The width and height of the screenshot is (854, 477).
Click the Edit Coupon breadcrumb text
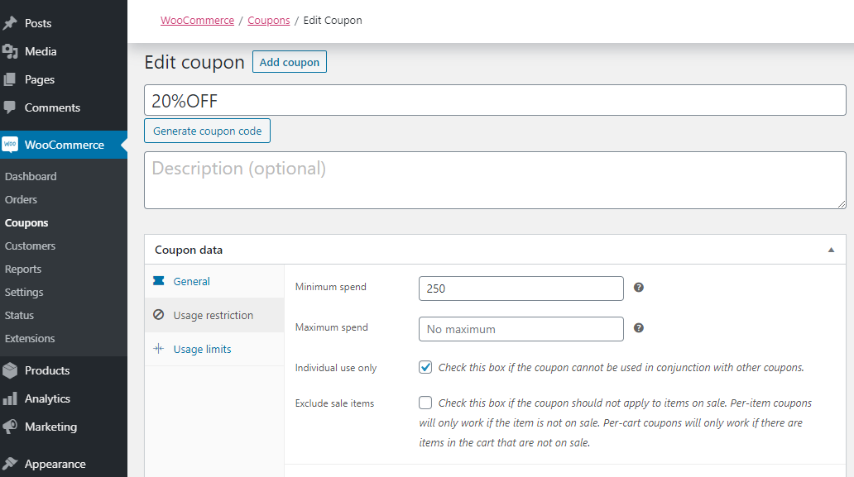click(332, 20)
